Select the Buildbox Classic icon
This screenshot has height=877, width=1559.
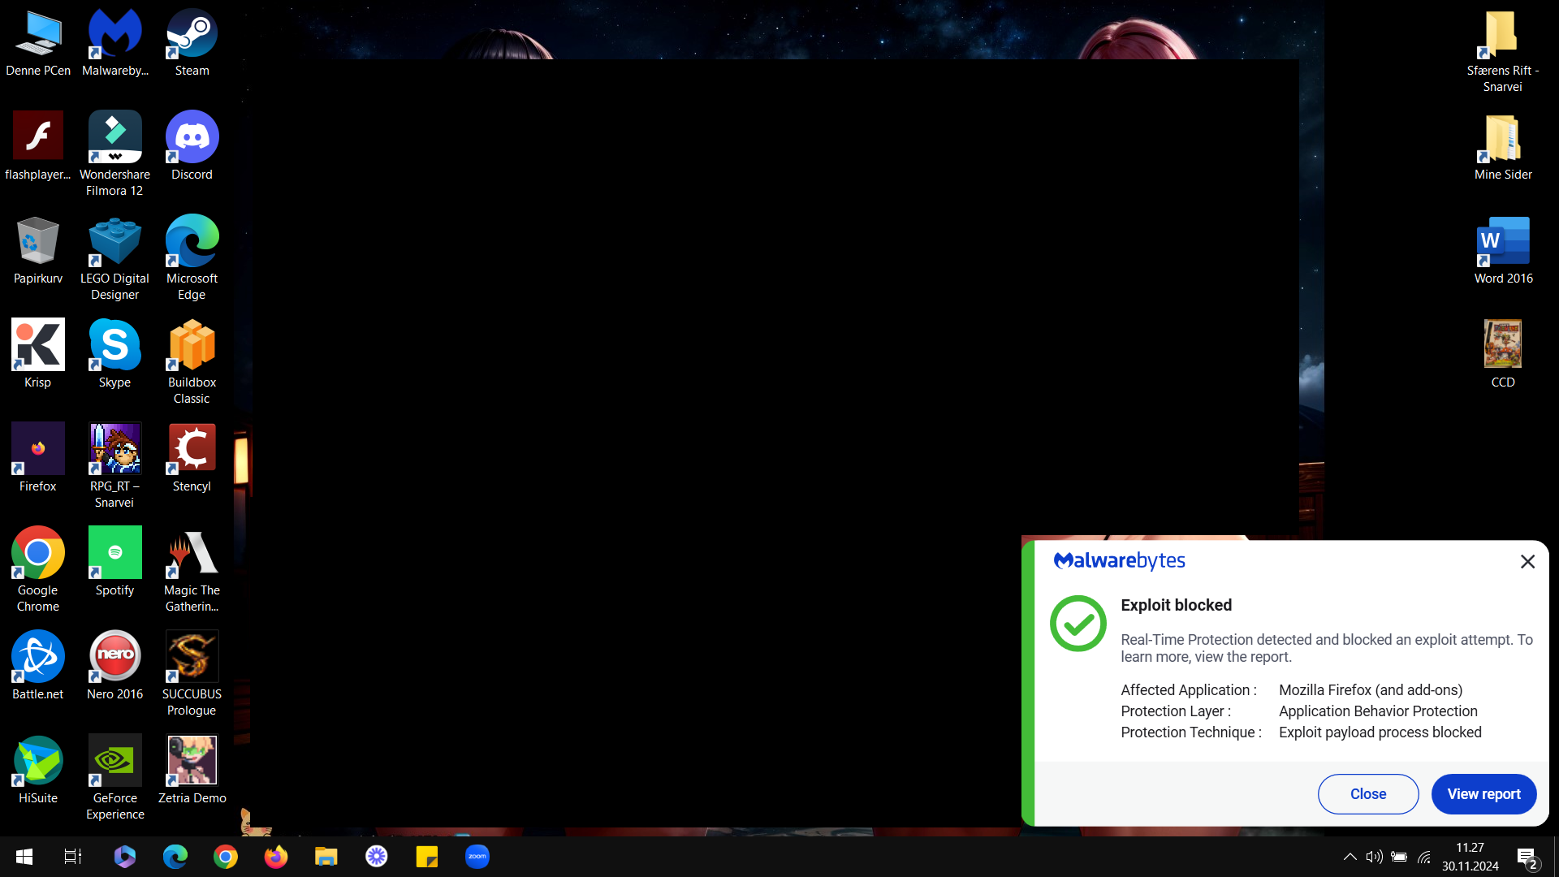point(192,362)
